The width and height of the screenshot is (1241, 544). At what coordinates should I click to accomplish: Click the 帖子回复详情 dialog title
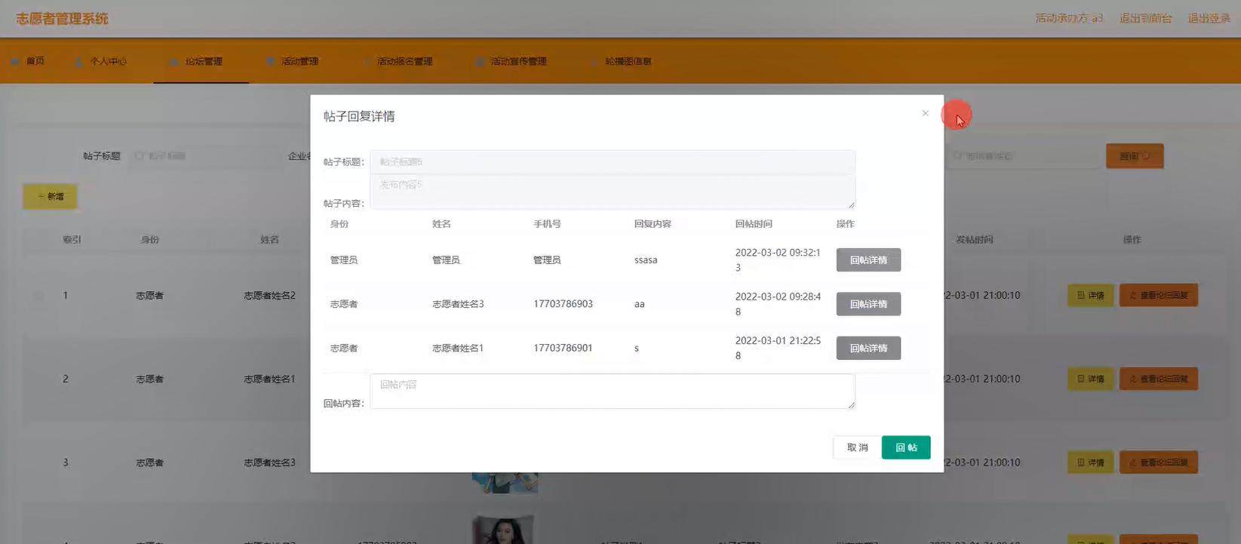[359, 116]
